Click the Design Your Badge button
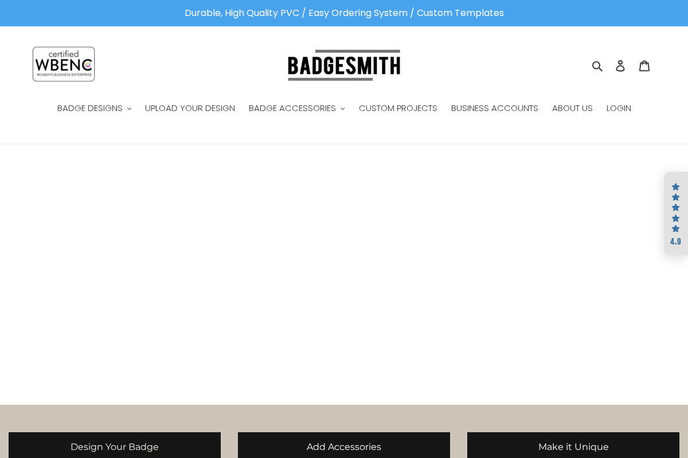Image resolution: width=688 pixels, height=458 pixels. [x=114, y=447]
